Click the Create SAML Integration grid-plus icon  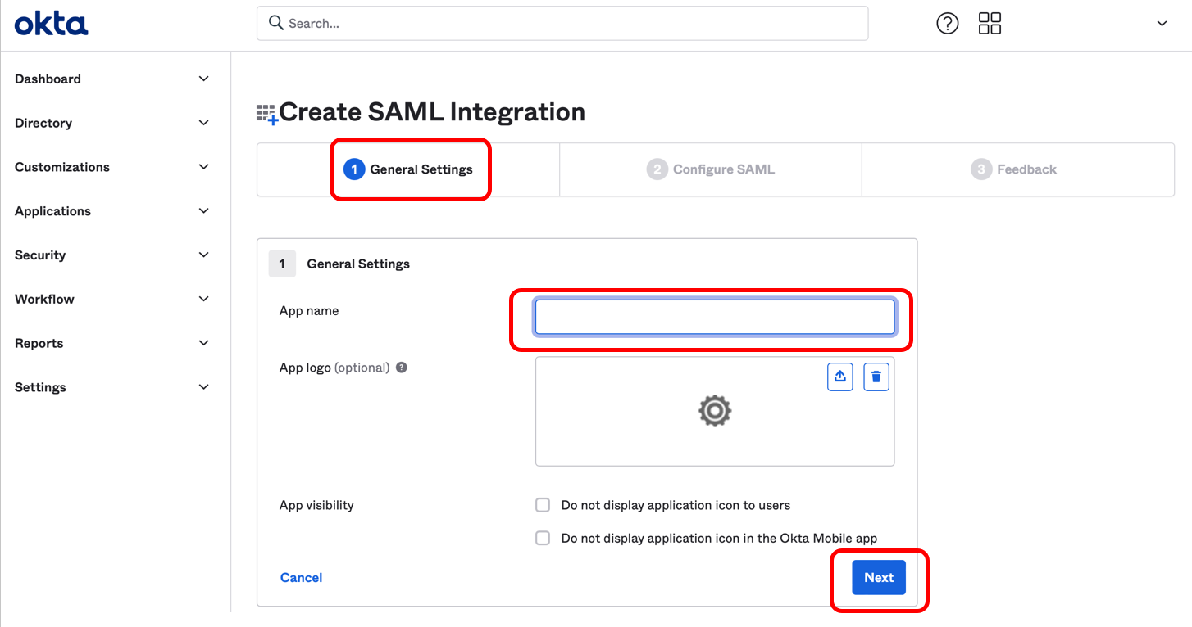point(267,114)
